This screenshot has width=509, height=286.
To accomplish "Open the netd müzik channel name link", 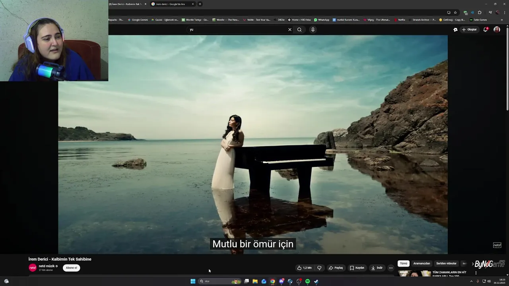I will tap(47, 266).
